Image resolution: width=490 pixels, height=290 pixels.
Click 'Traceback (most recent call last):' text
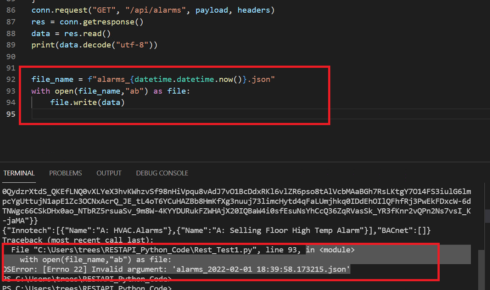click(78, 240)
